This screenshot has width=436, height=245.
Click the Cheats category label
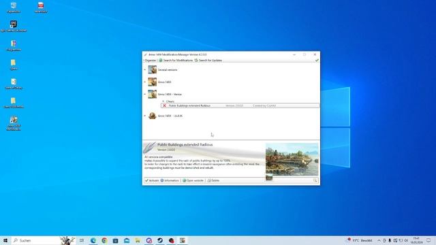(170, 101)
